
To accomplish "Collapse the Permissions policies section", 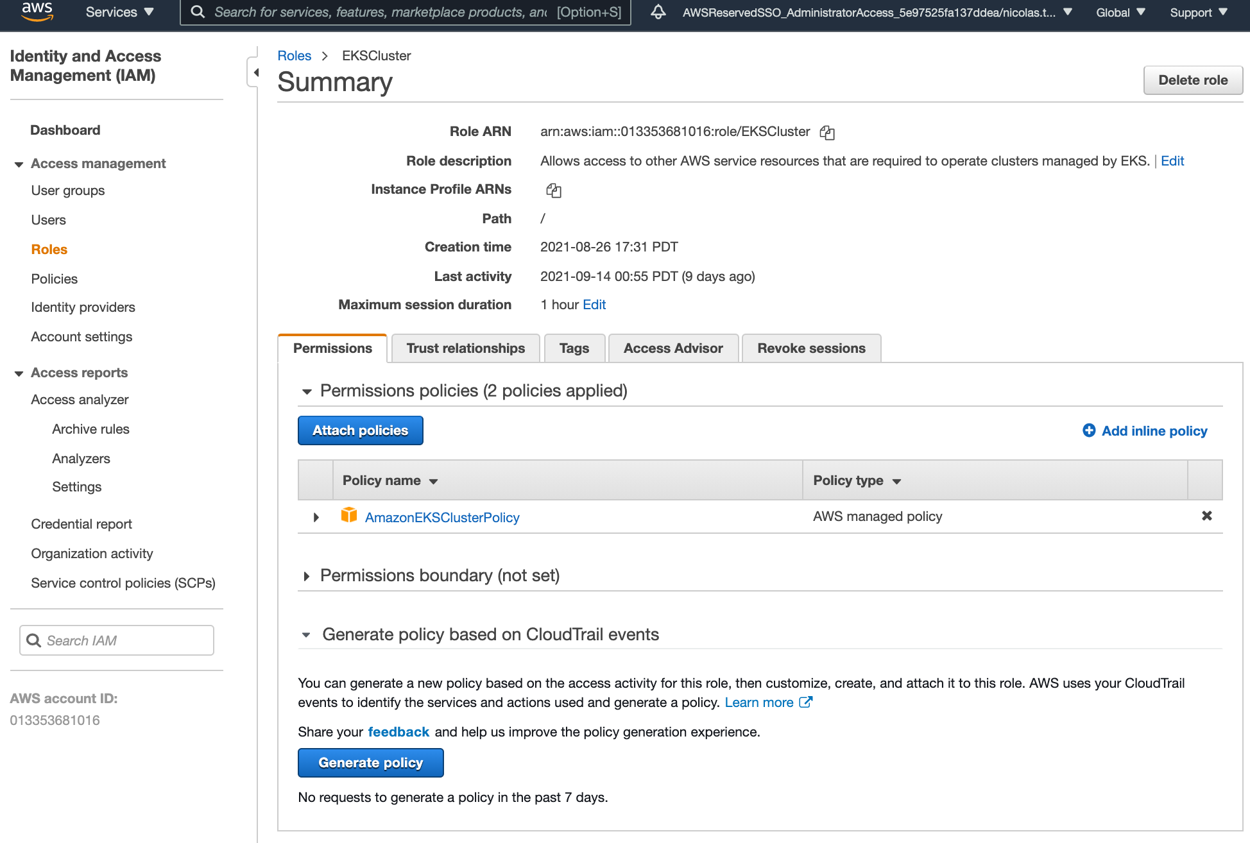I will pos(307,391).
